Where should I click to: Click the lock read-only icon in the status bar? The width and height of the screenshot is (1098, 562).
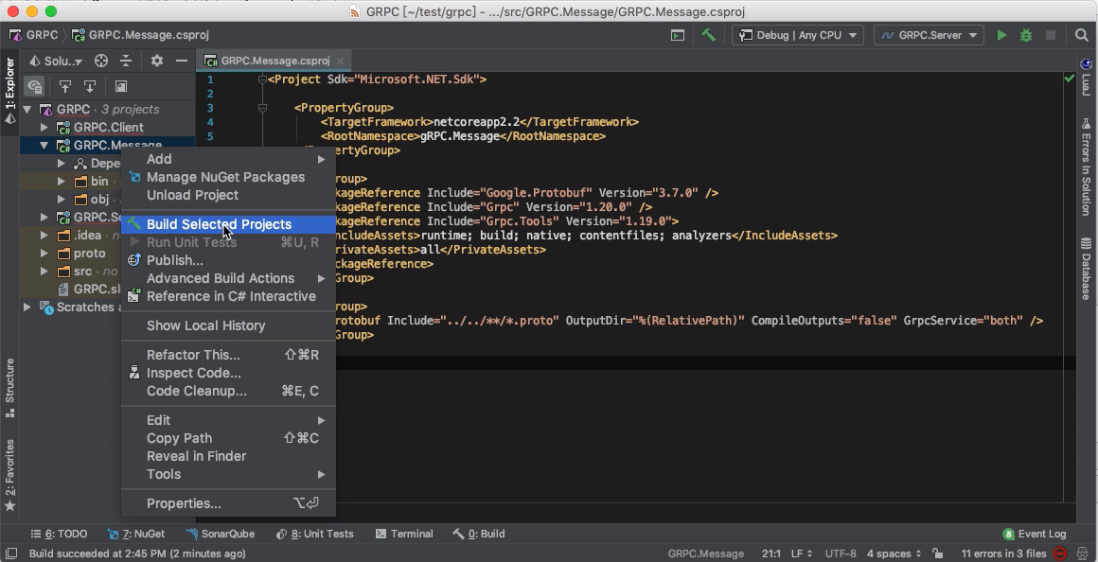[938, 553]
